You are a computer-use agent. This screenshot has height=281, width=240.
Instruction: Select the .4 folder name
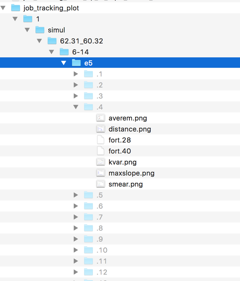pos(99,107)
